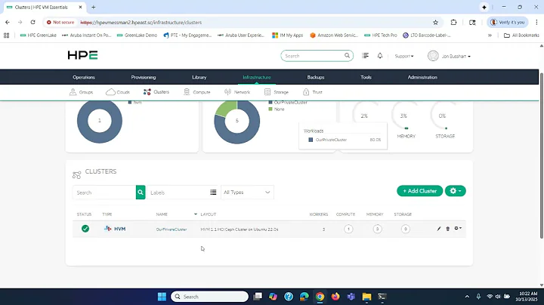Viewport: 544px width, 305px height.
Task: Open File Explorer from taskbar
Action: (366, 297)
